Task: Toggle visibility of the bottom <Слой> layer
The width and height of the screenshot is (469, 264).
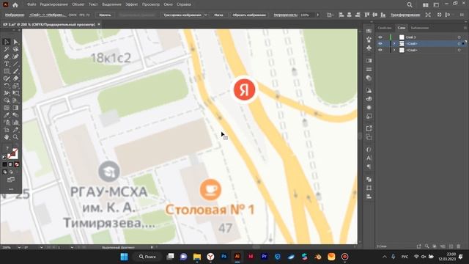Action: click(380, 51)
